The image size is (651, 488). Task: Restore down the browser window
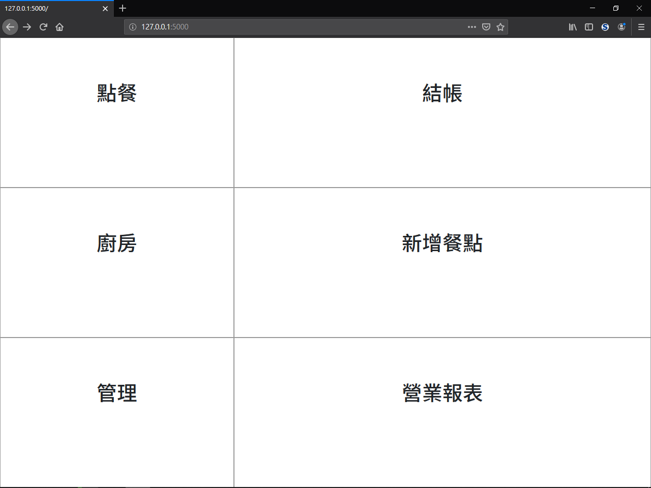point(616,8)
